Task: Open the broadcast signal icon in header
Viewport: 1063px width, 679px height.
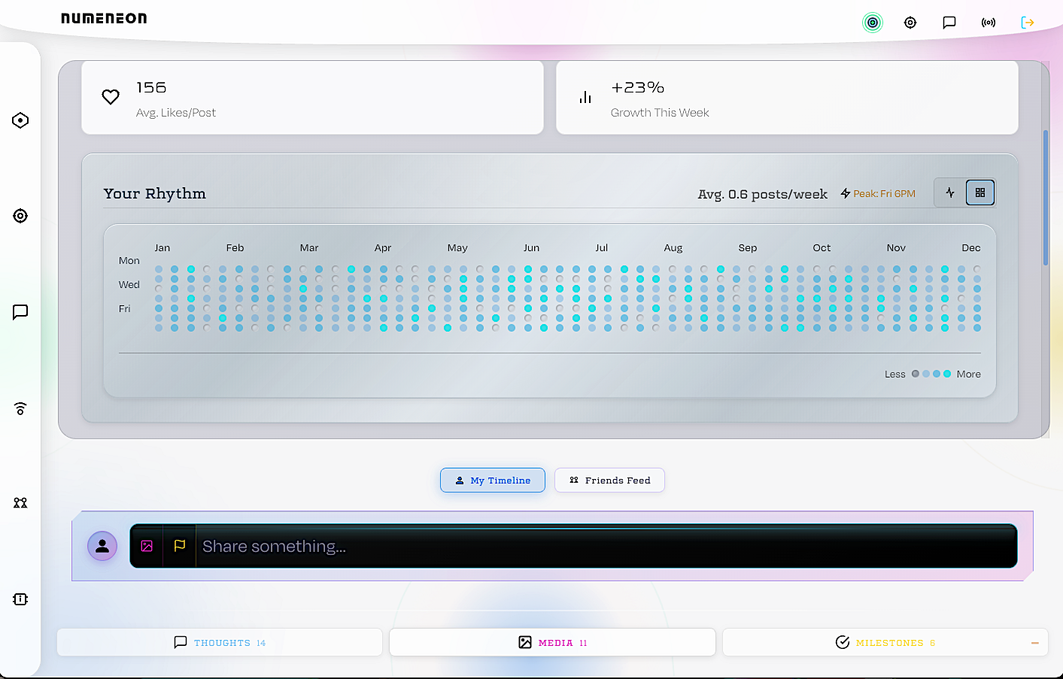Action: [988, 23]
